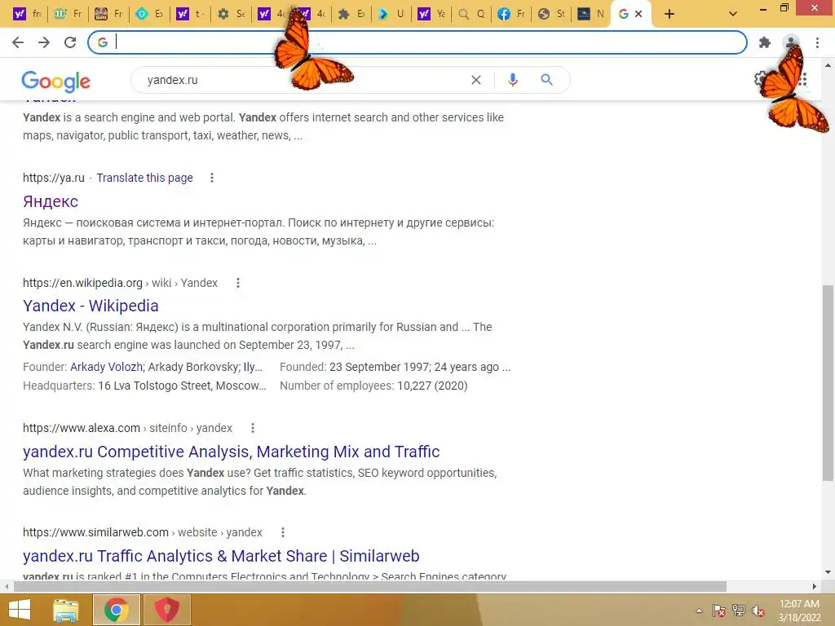This screenshot has height=626, width=835.
Task: Submit search with the magnifier icon
Action: point(546,80)
